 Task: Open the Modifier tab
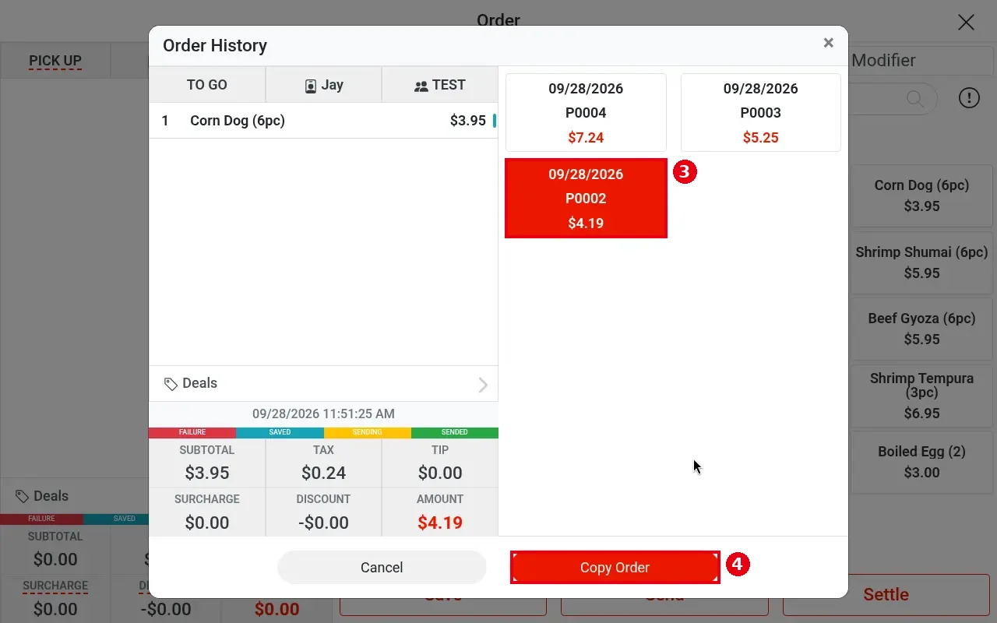[x=883, y=60]
